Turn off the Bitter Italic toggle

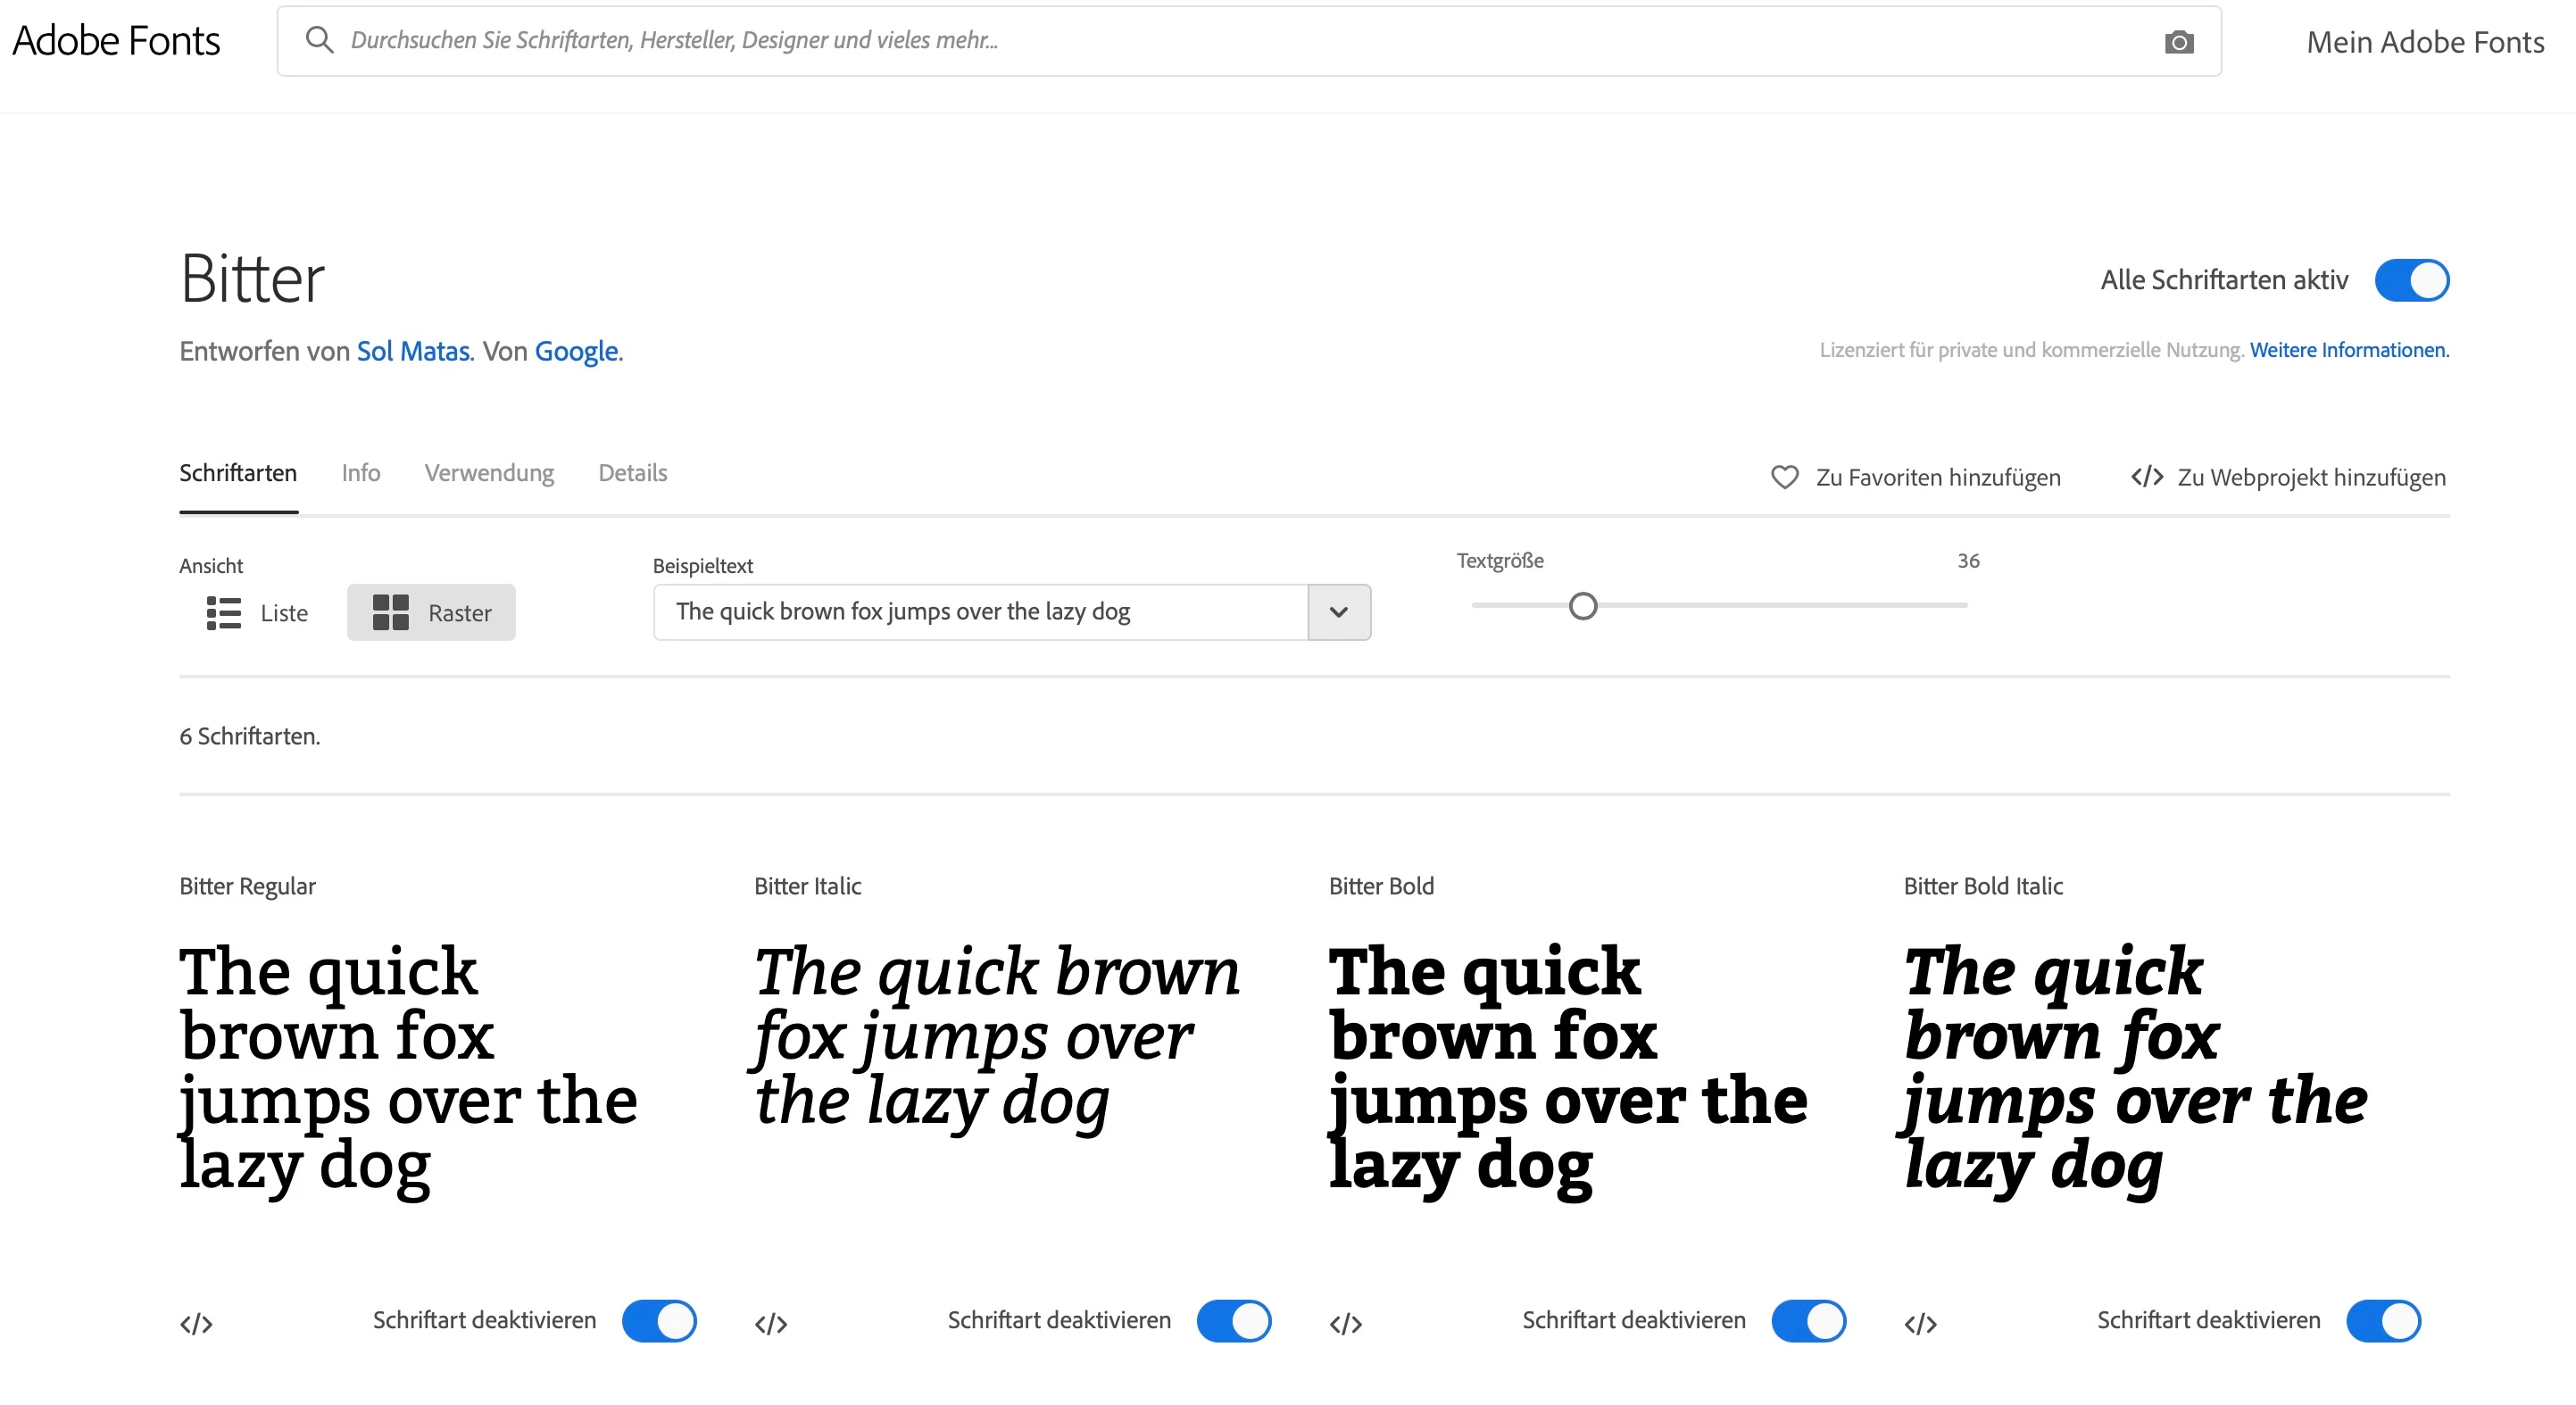[x=1233, y=1320]
